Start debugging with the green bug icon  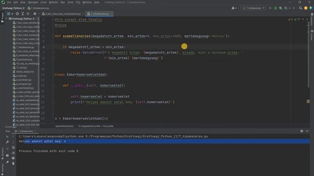tap(276, 8)
